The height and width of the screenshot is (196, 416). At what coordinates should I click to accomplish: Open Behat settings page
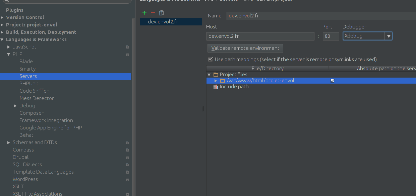pos(26,135)
